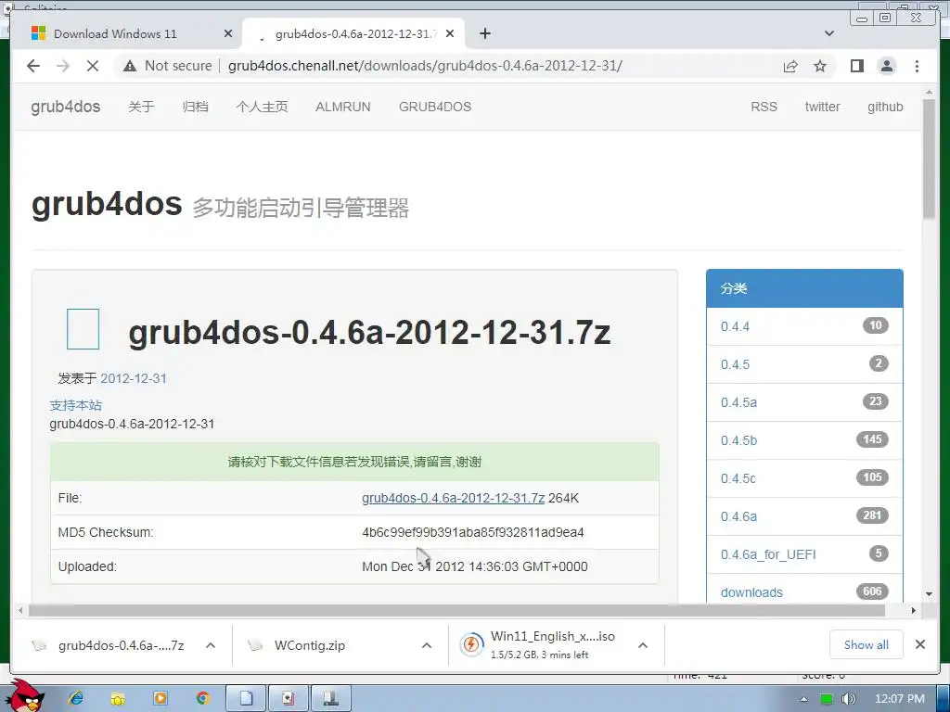Image resolution: width=950 pixels, height=712 pixels.
Task: Click the Angry Bird start button
Action: (x=26, y=695)
